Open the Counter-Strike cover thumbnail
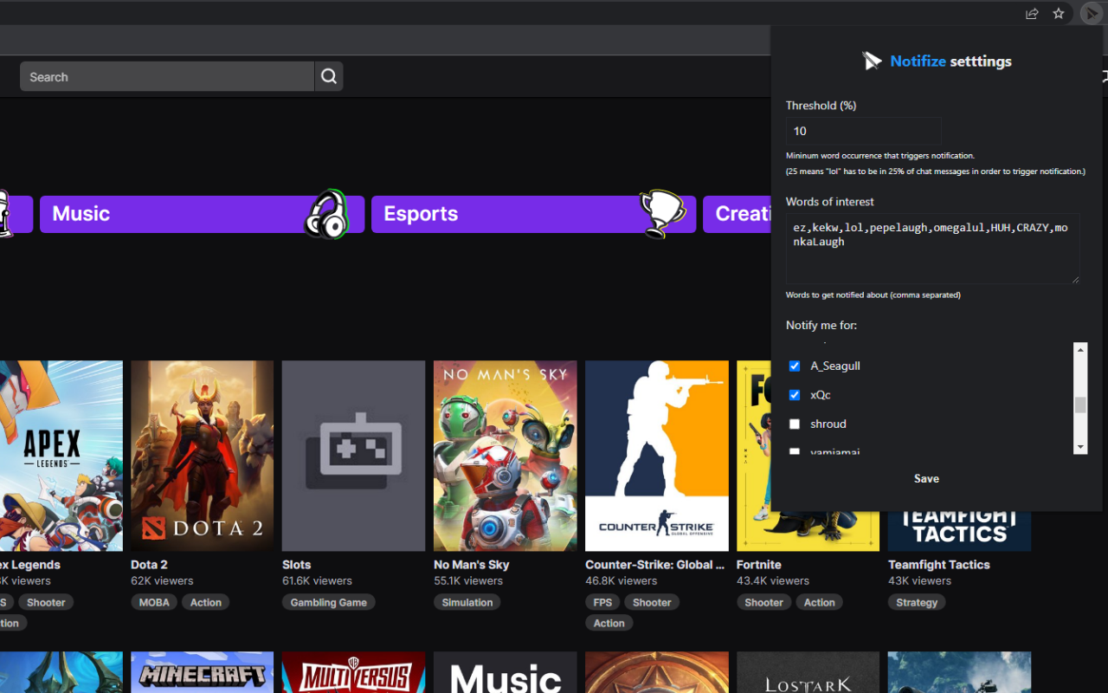 tap(656, 456)
